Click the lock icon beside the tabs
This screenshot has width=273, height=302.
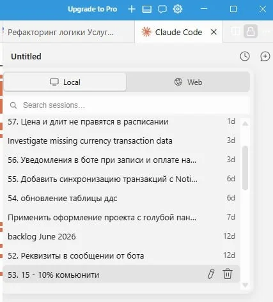tap(251, 31)
